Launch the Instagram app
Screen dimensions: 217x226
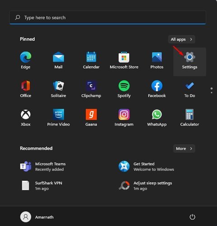124,114
